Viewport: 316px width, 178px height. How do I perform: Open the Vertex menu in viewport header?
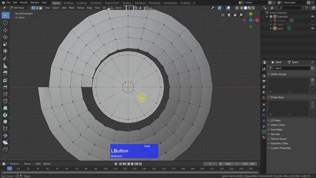click(80, 8)
